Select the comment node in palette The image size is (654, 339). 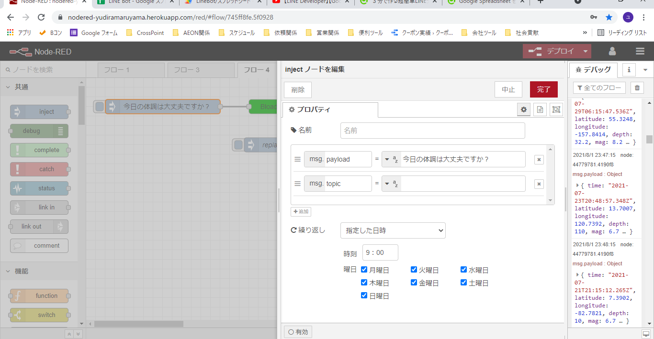point(39,246)
